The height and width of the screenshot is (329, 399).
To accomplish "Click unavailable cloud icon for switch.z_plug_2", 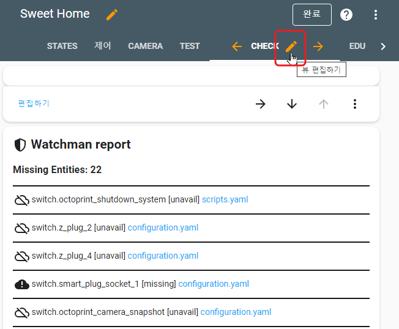I will (22, 228).
